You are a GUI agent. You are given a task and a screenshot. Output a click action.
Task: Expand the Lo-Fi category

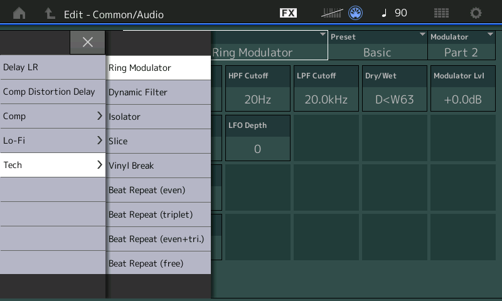[x=53, y=140]
